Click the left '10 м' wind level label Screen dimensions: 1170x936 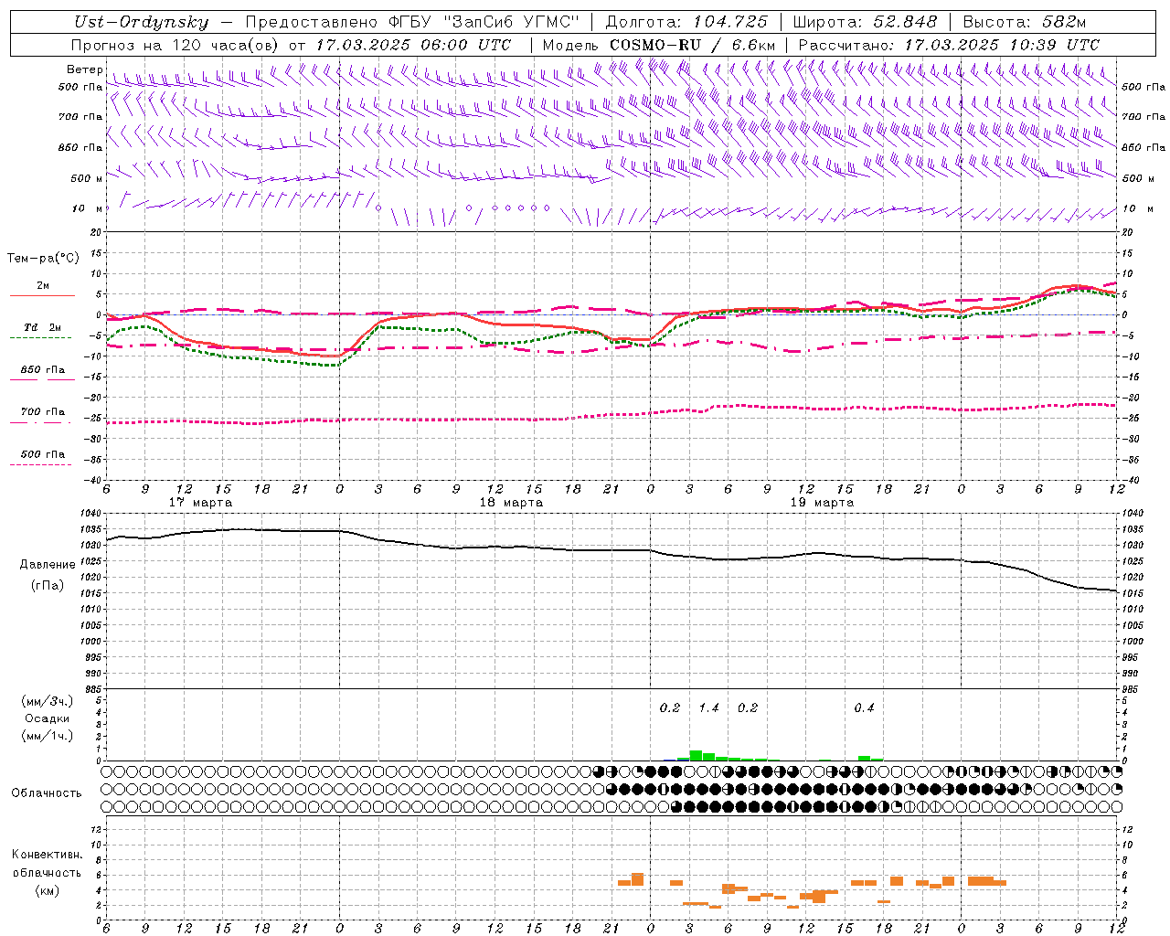(x=88, y=208)
